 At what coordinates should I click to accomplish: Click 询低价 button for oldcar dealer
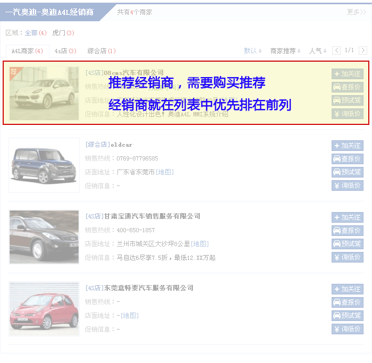[x=347, y=185]
